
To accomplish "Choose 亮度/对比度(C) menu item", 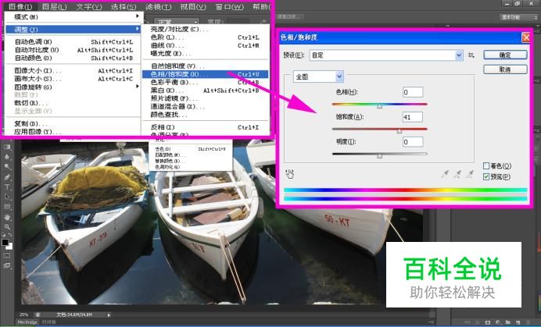I will (x=206, y=30).
